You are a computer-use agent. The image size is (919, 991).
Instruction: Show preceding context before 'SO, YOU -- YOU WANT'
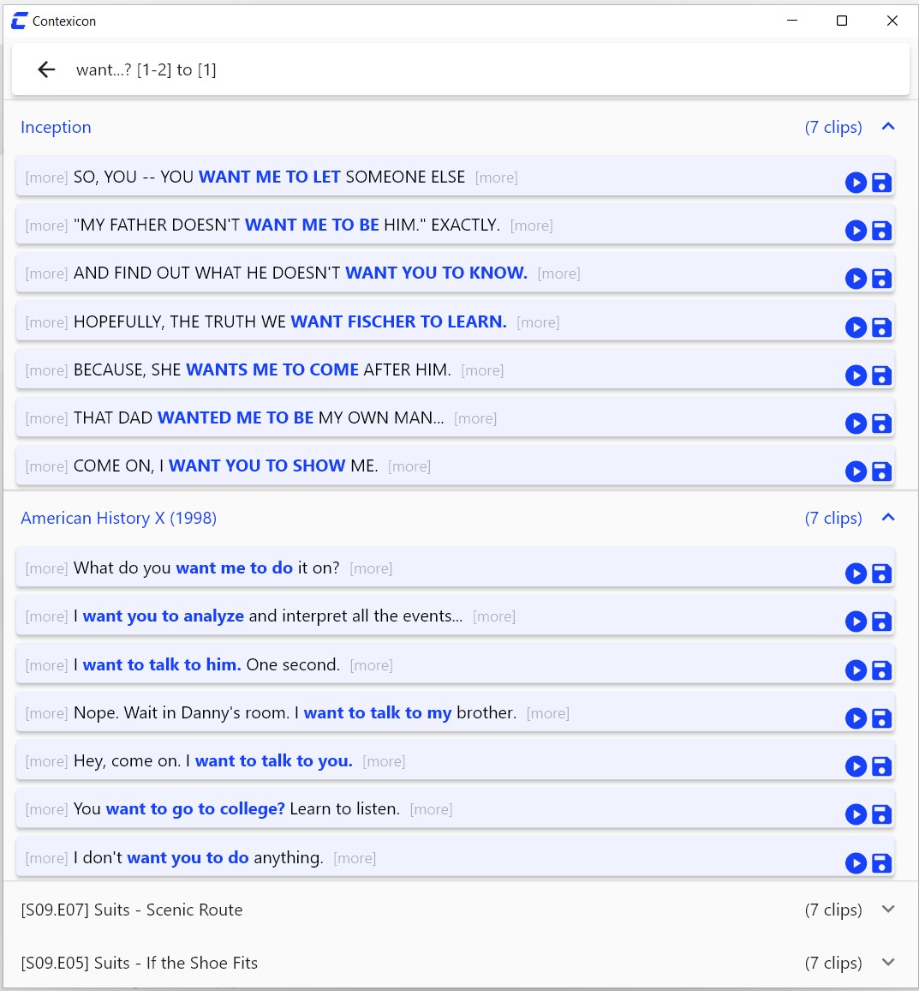[46, 177]
